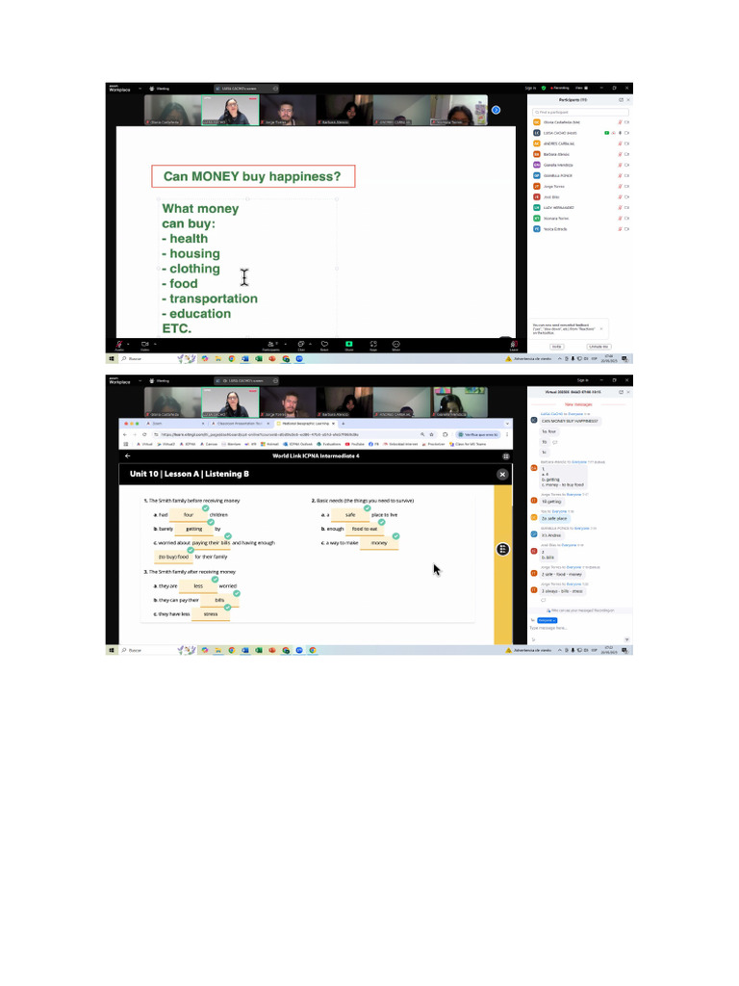Select LUISA CACHO in participants list
The image size is (739, 986).
point(580,133)
